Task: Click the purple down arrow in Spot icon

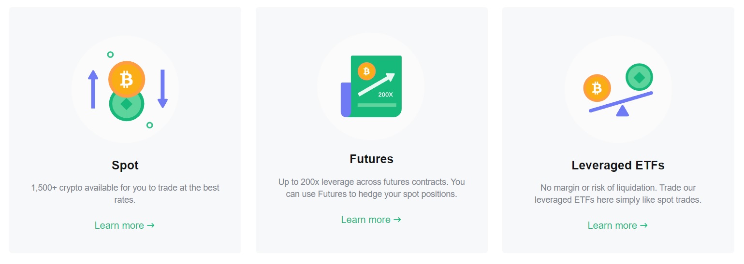Action: 162,89
